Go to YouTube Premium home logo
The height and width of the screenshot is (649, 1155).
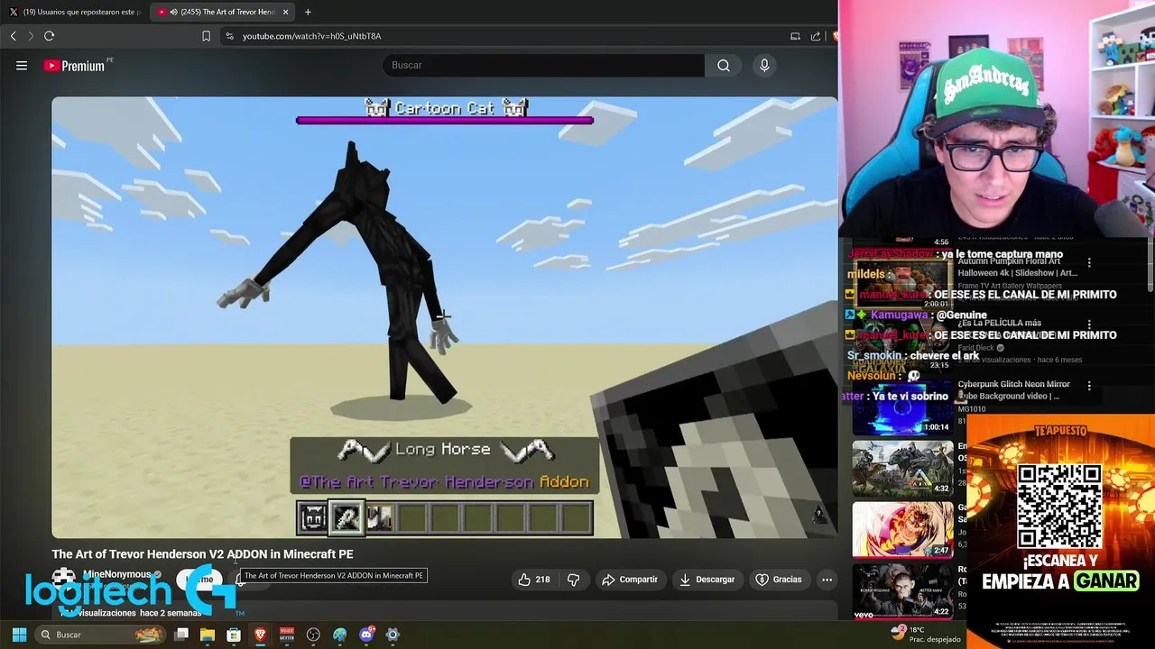pos(74,65)
